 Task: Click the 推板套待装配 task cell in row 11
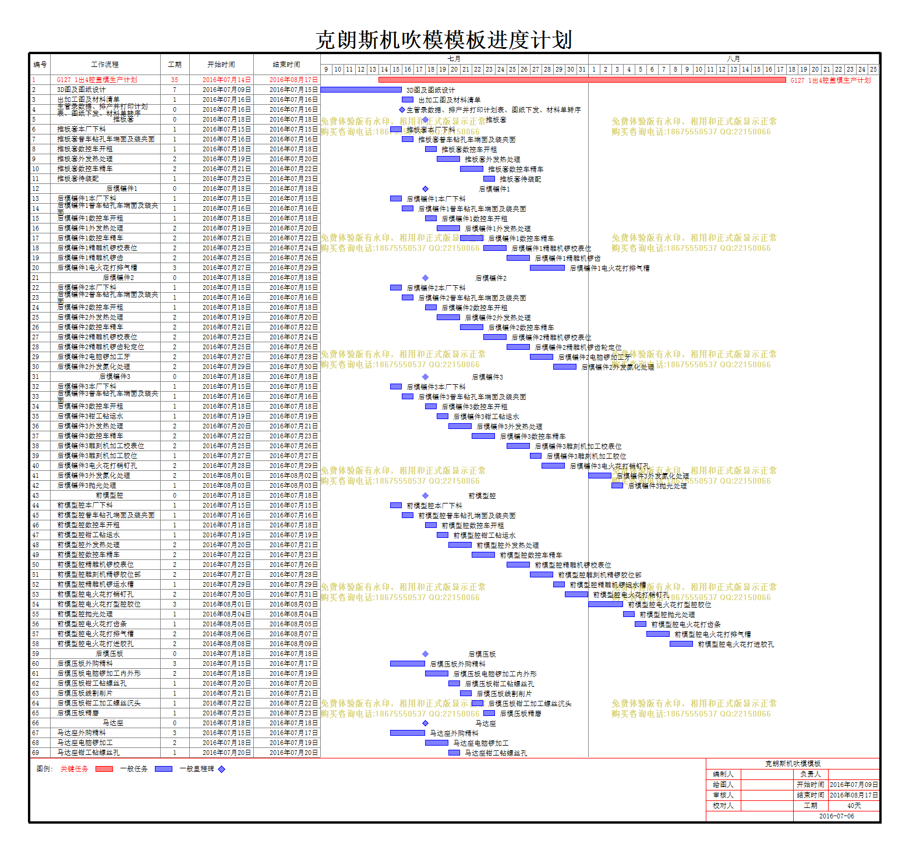click(x=105, y=179)
